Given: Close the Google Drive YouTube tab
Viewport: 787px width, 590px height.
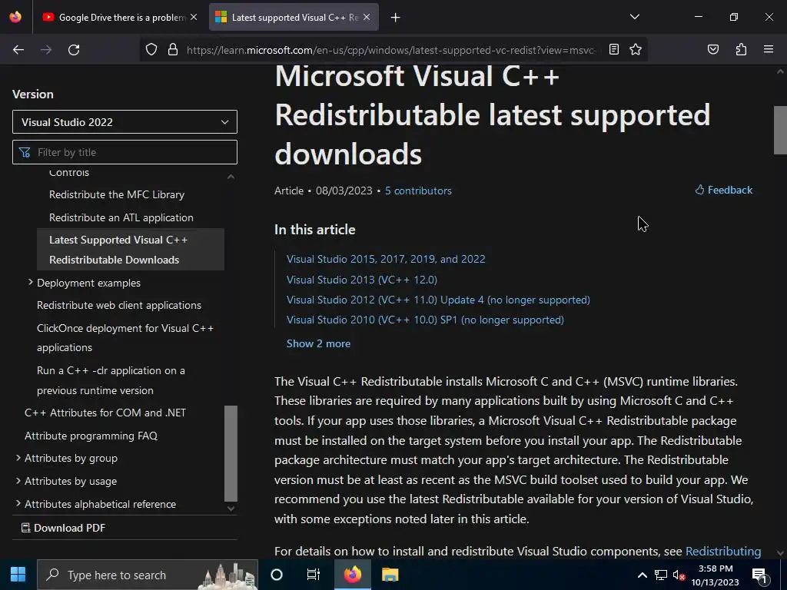Looking at the screenshot, I should click(194, 17).
